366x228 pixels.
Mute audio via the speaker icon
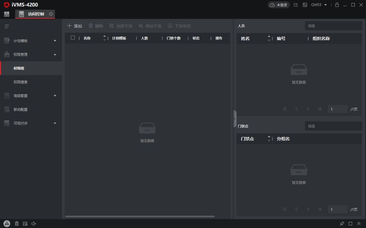point(34,223)
